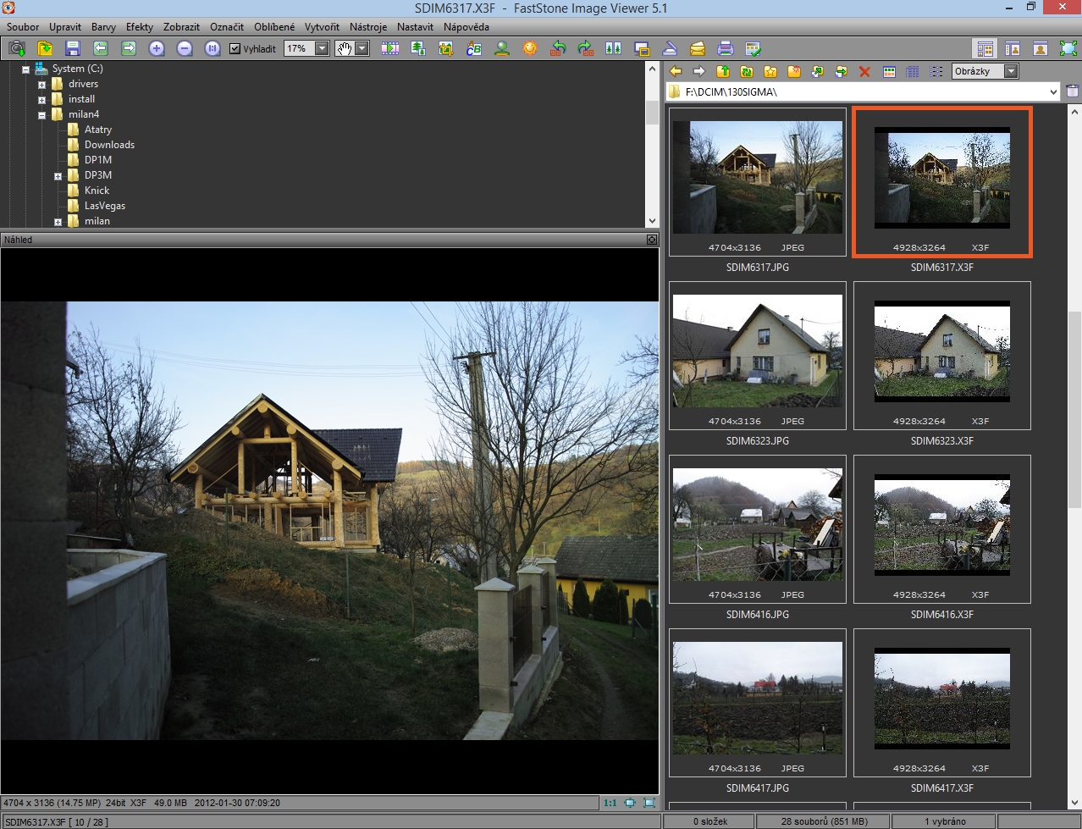1082x829 pixels.
Task: Open the Obrázky filter dropdown
Action: pyautogui.click(x=1011, y=71)
